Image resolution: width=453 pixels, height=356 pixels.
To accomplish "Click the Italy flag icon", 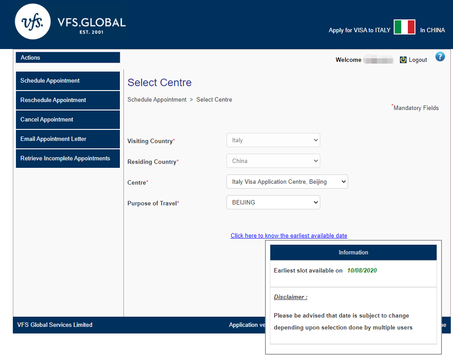I will (404, 27).
